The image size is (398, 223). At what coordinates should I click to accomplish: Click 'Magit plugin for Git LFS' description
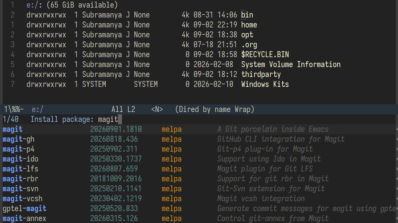(265, 169)
